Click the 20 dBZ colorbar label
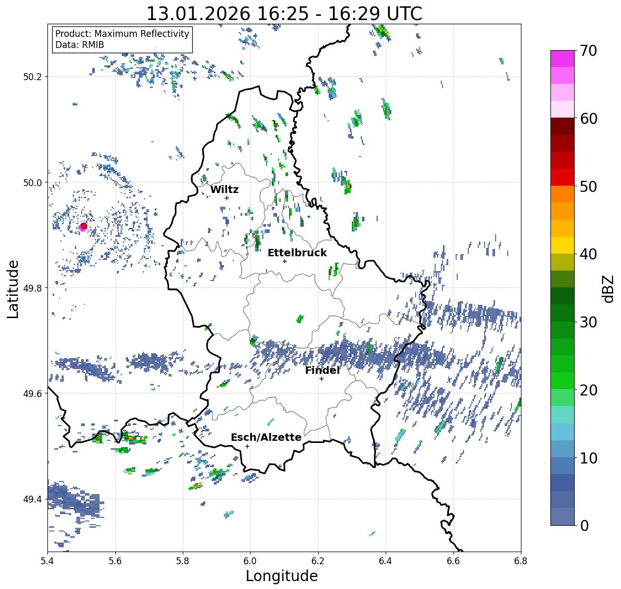 point(588,390)
